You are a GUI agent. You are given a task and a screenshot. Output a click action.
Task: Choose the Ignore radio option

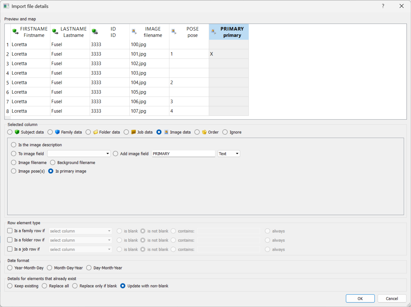pos(225,132)
